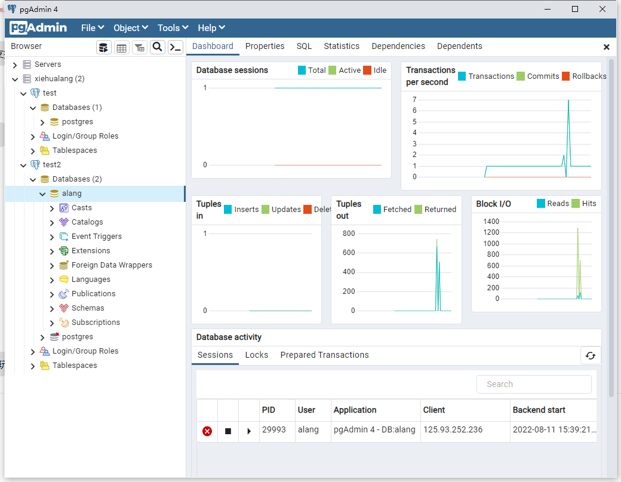Screen dimensions: 621x482
Task: Click the disconnected postgres database icon under test2
Action: 54,337
